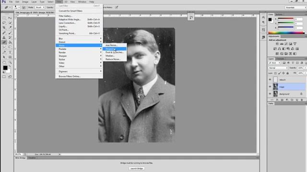Add a Brightness/Contrast adjustment
Image resolution: width=307 pixels, height=172 pixels.
[x=277, y=44]
